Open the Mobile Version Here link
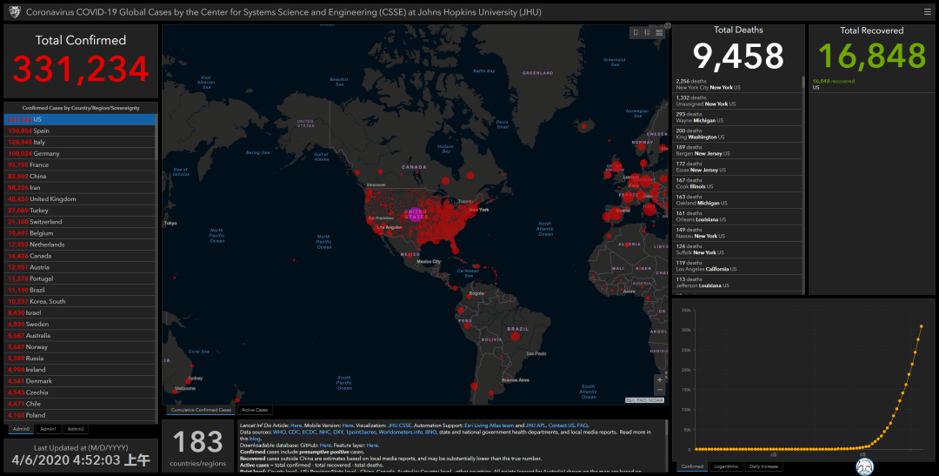 tap(348, 425)
